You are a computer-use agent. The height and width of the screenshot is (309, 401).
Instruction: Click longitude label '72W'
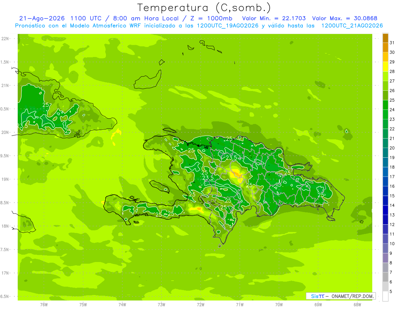click(200, 305)
